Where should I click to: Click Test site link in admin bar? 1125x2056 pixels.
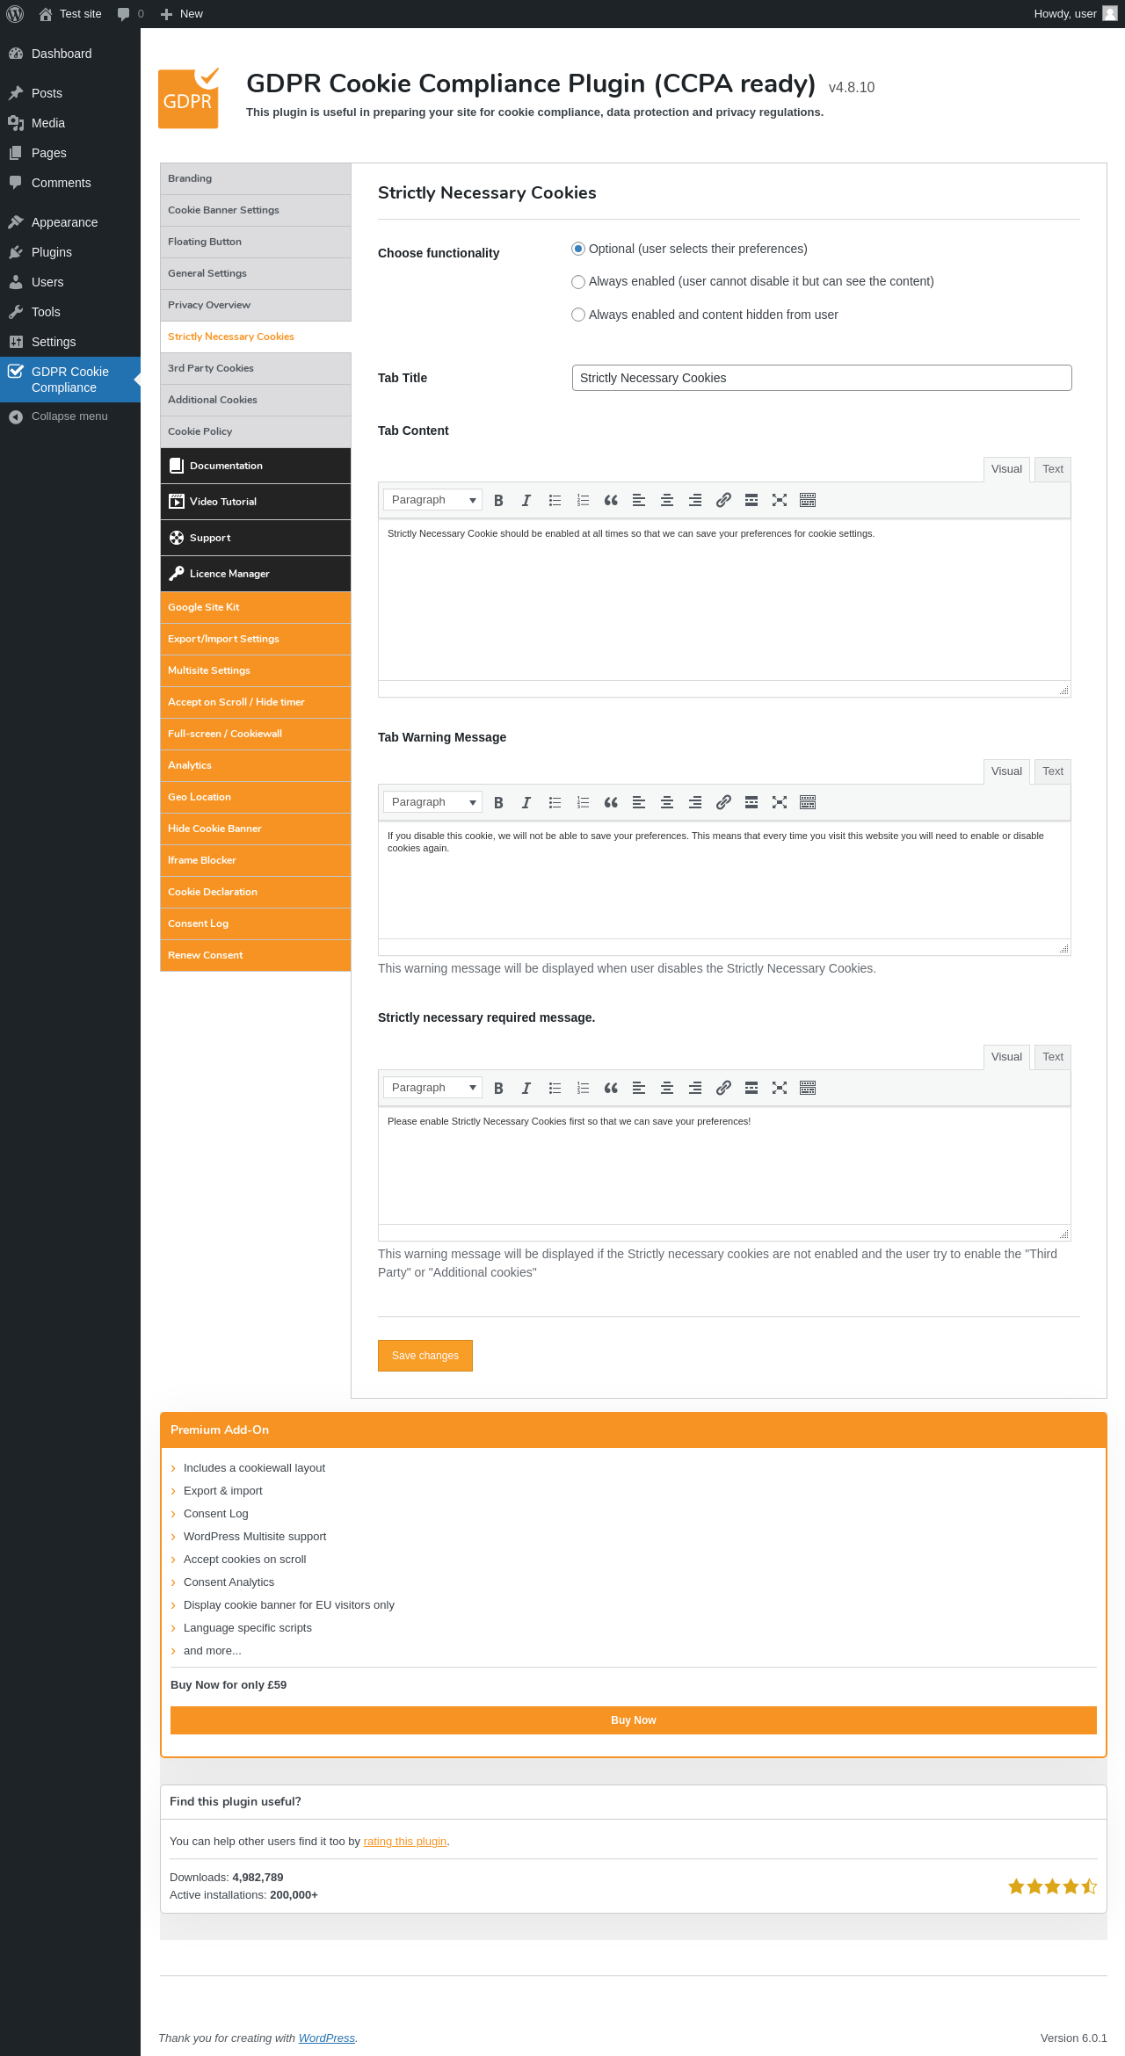[x=70, y=14]
